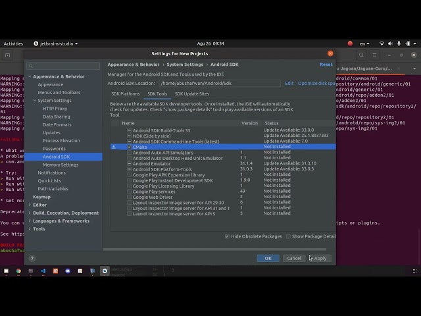
Task: Click the CMake download icon in the table
Action: click(x=114, y=147)
